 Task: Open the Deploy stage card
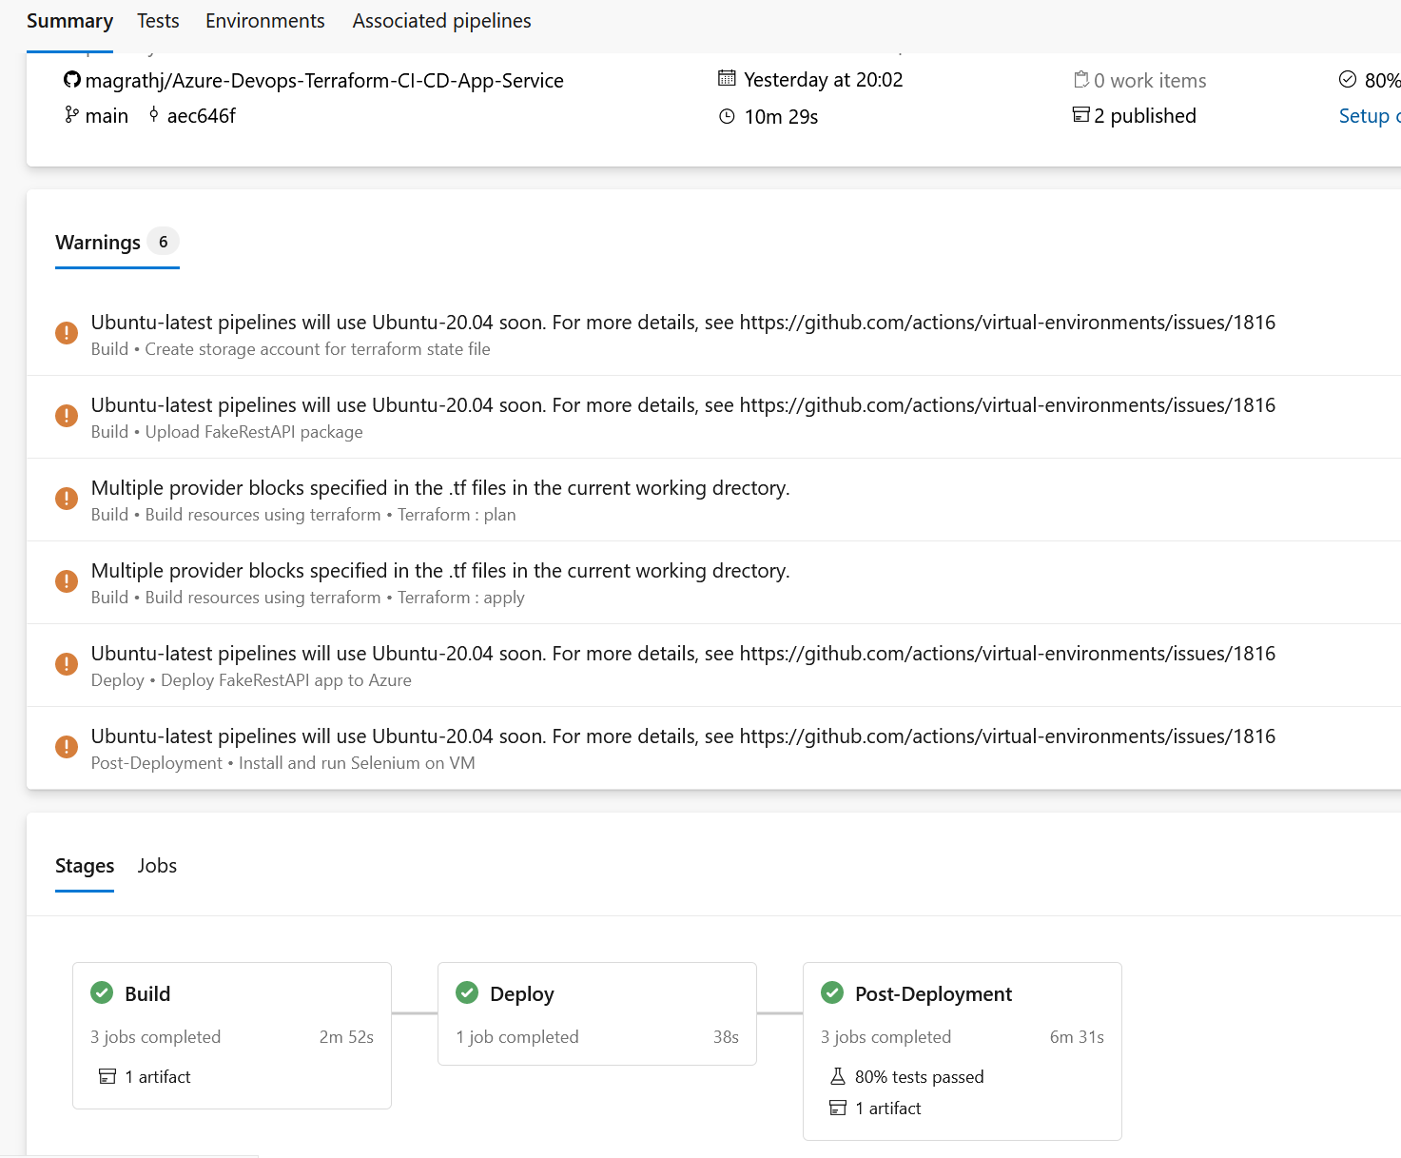pyautogui.click(x=597, y=1013)
